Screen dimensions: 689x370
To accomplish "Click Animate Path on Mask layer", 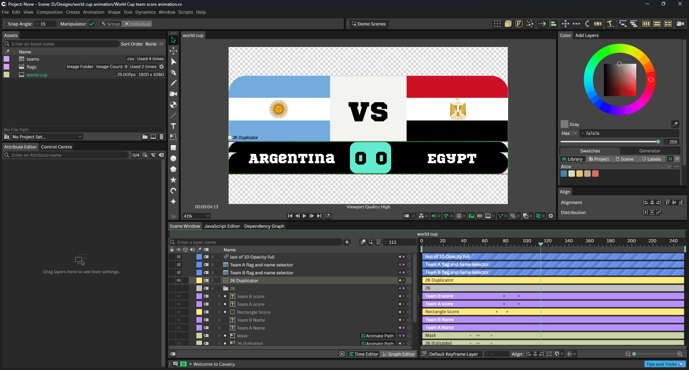I will click(378, 336).
